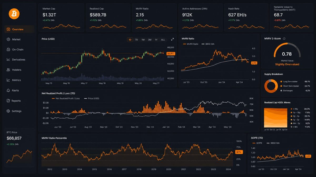Click the MVRV Ratio Percentile title
316x177 pixels.
coord(54,138)
